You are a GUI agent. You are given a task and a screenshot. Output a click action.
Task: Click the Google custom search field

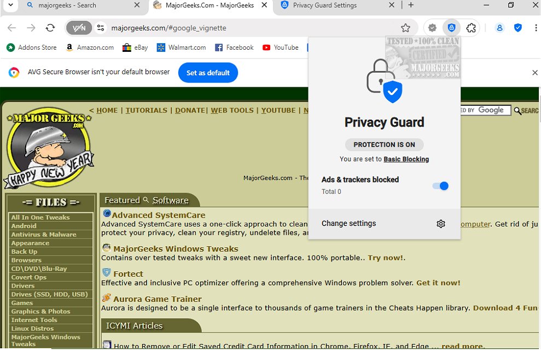486,110
